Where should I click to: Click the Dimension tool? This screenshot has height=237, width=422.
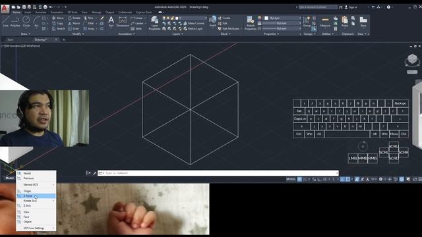(123, 22)
